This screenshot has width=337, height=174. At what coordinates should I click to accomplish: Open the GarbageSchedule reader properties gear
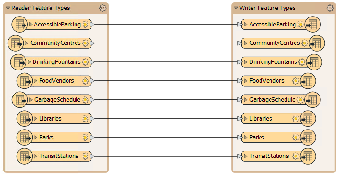85,100
